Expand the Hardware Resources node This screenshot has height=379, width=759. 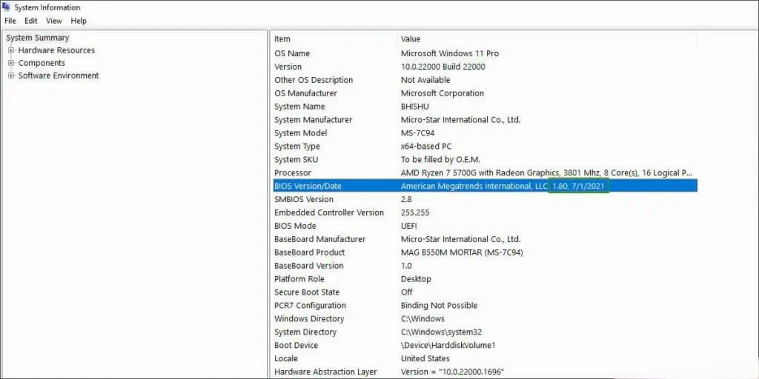tap(11, 50)
